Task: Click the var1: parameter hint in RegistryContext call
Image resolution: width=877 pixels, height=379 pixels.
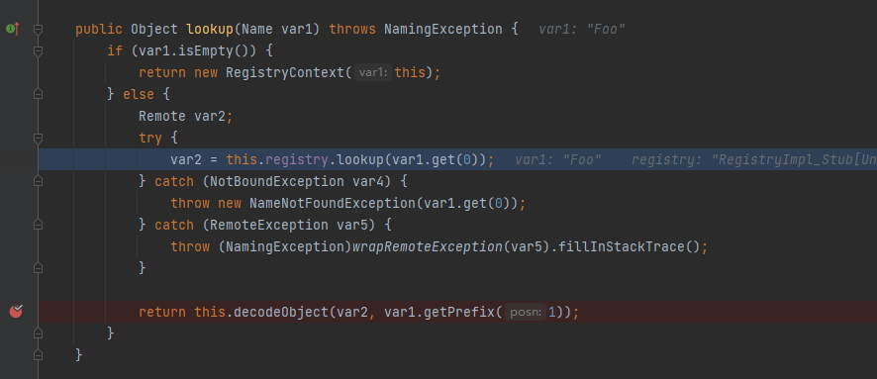Action: [x=372, y=72]
